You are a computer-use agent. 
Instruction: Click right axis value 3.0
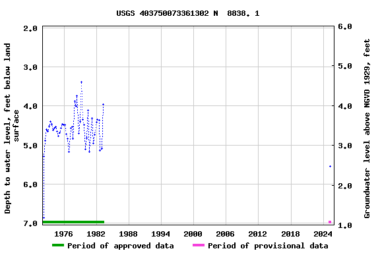[x=345, y=146]
